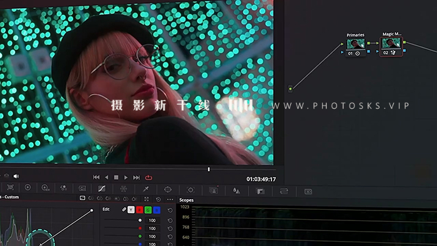
Task: Select the Magic Mask node 02
Action: 391,46
